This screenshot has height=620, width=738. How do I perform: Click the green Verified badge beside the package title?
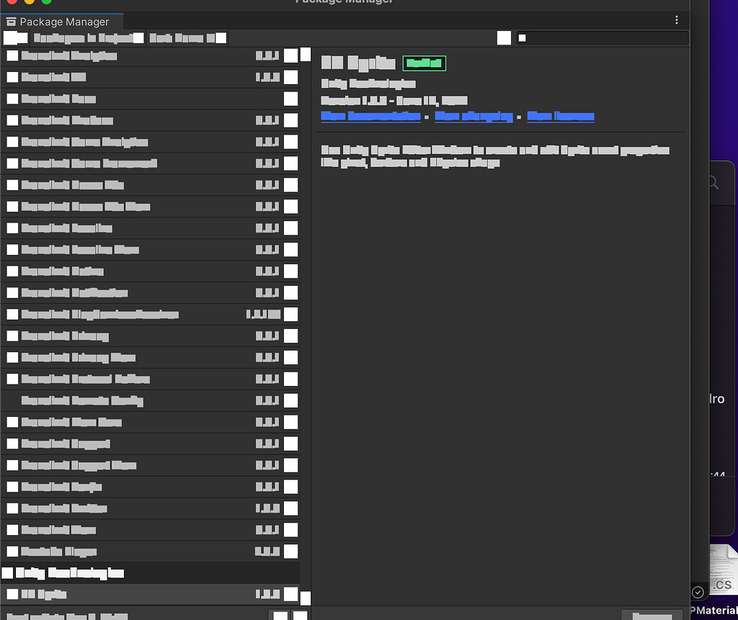pos(424,63)
